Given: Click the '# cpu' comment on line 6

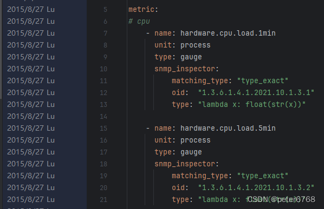Looking at the screenshot, I should 139,22.
